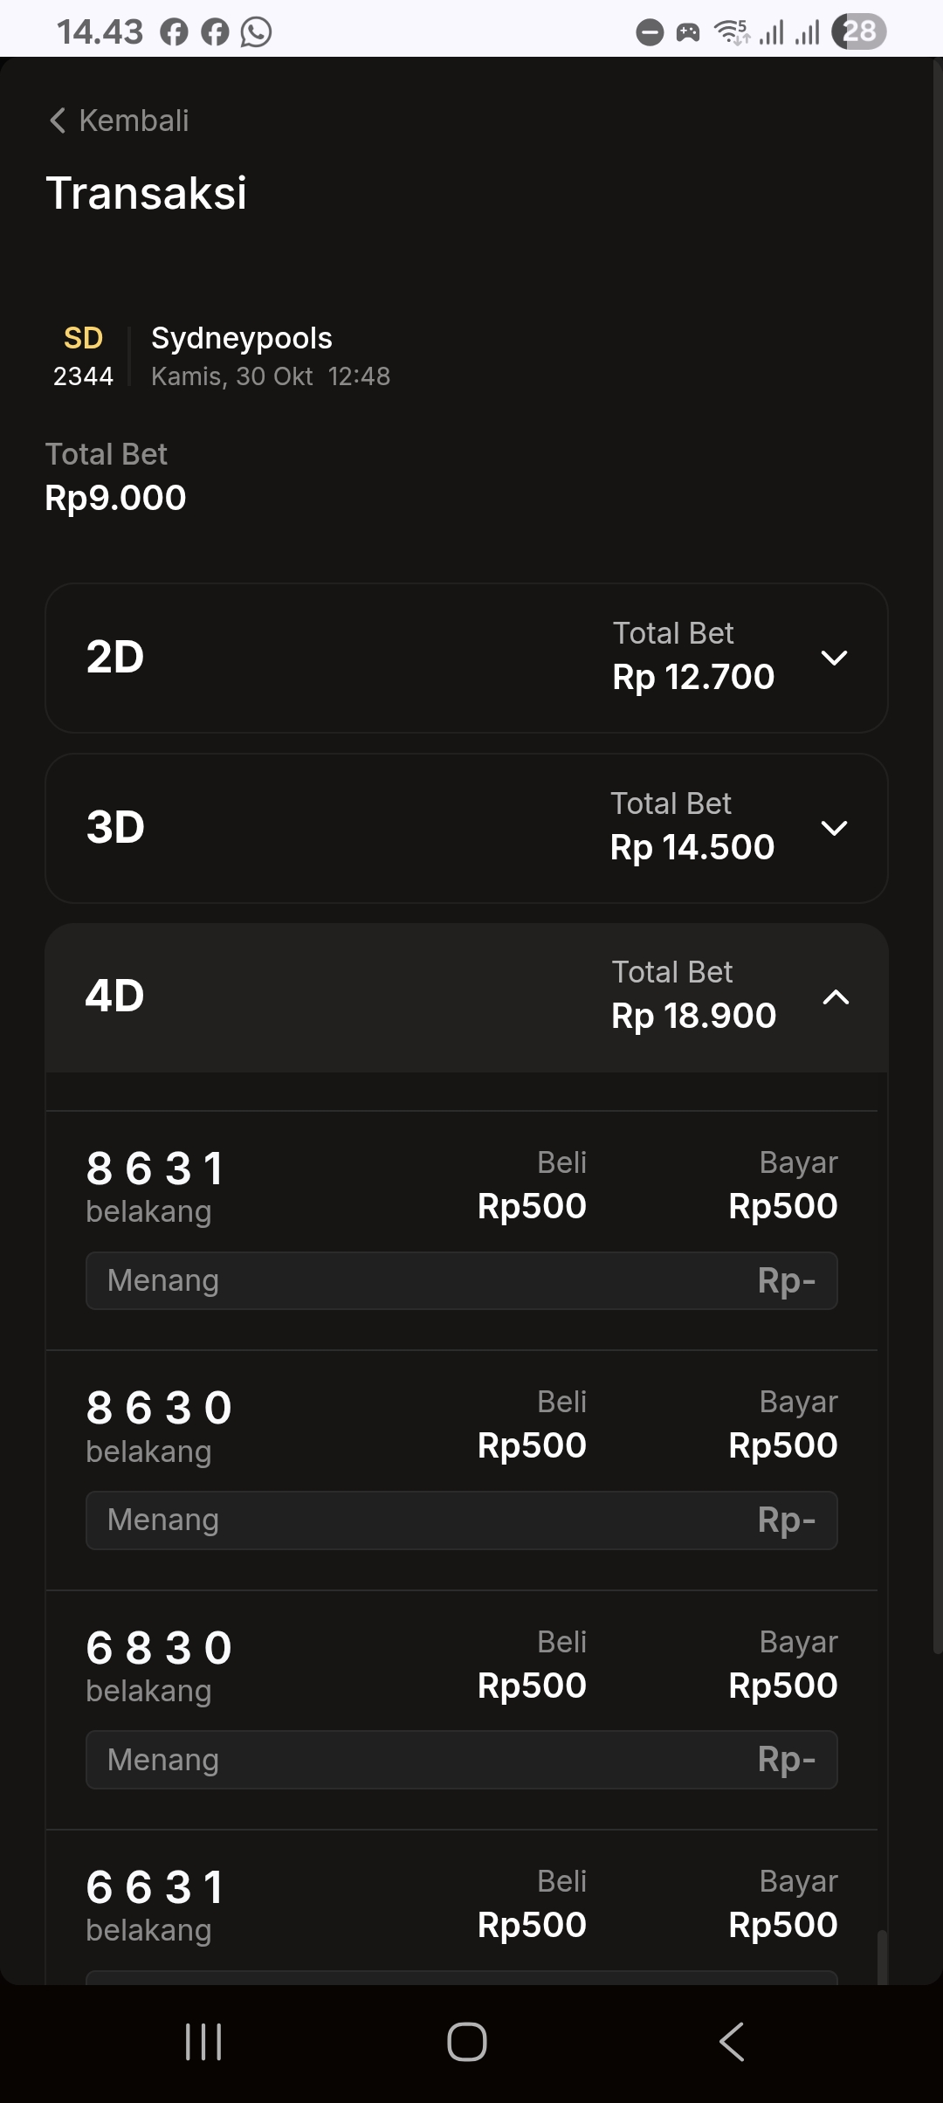Expand the 3D bets section chevron
The width and height of the screenshot is (943, 2103).
[835, 828]
